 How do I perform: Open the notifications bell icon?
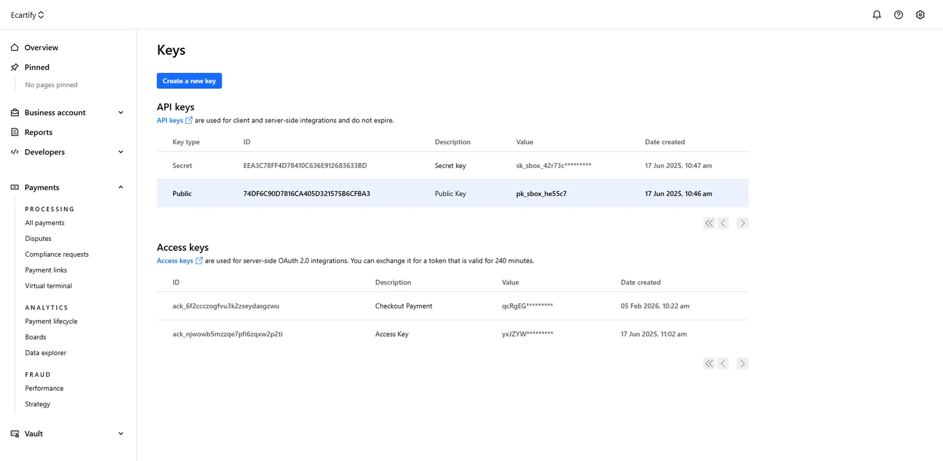tap(877, 15)
